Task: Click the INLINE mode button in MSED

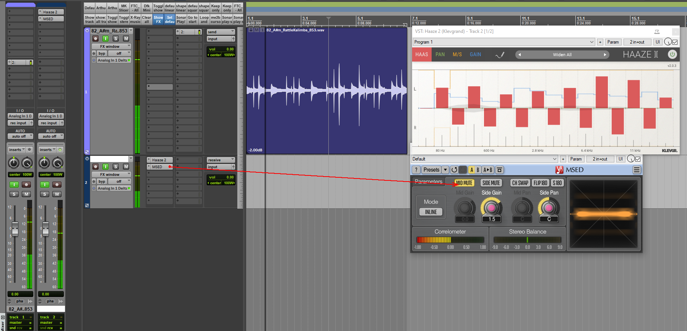Action: [x=431, y=212]
